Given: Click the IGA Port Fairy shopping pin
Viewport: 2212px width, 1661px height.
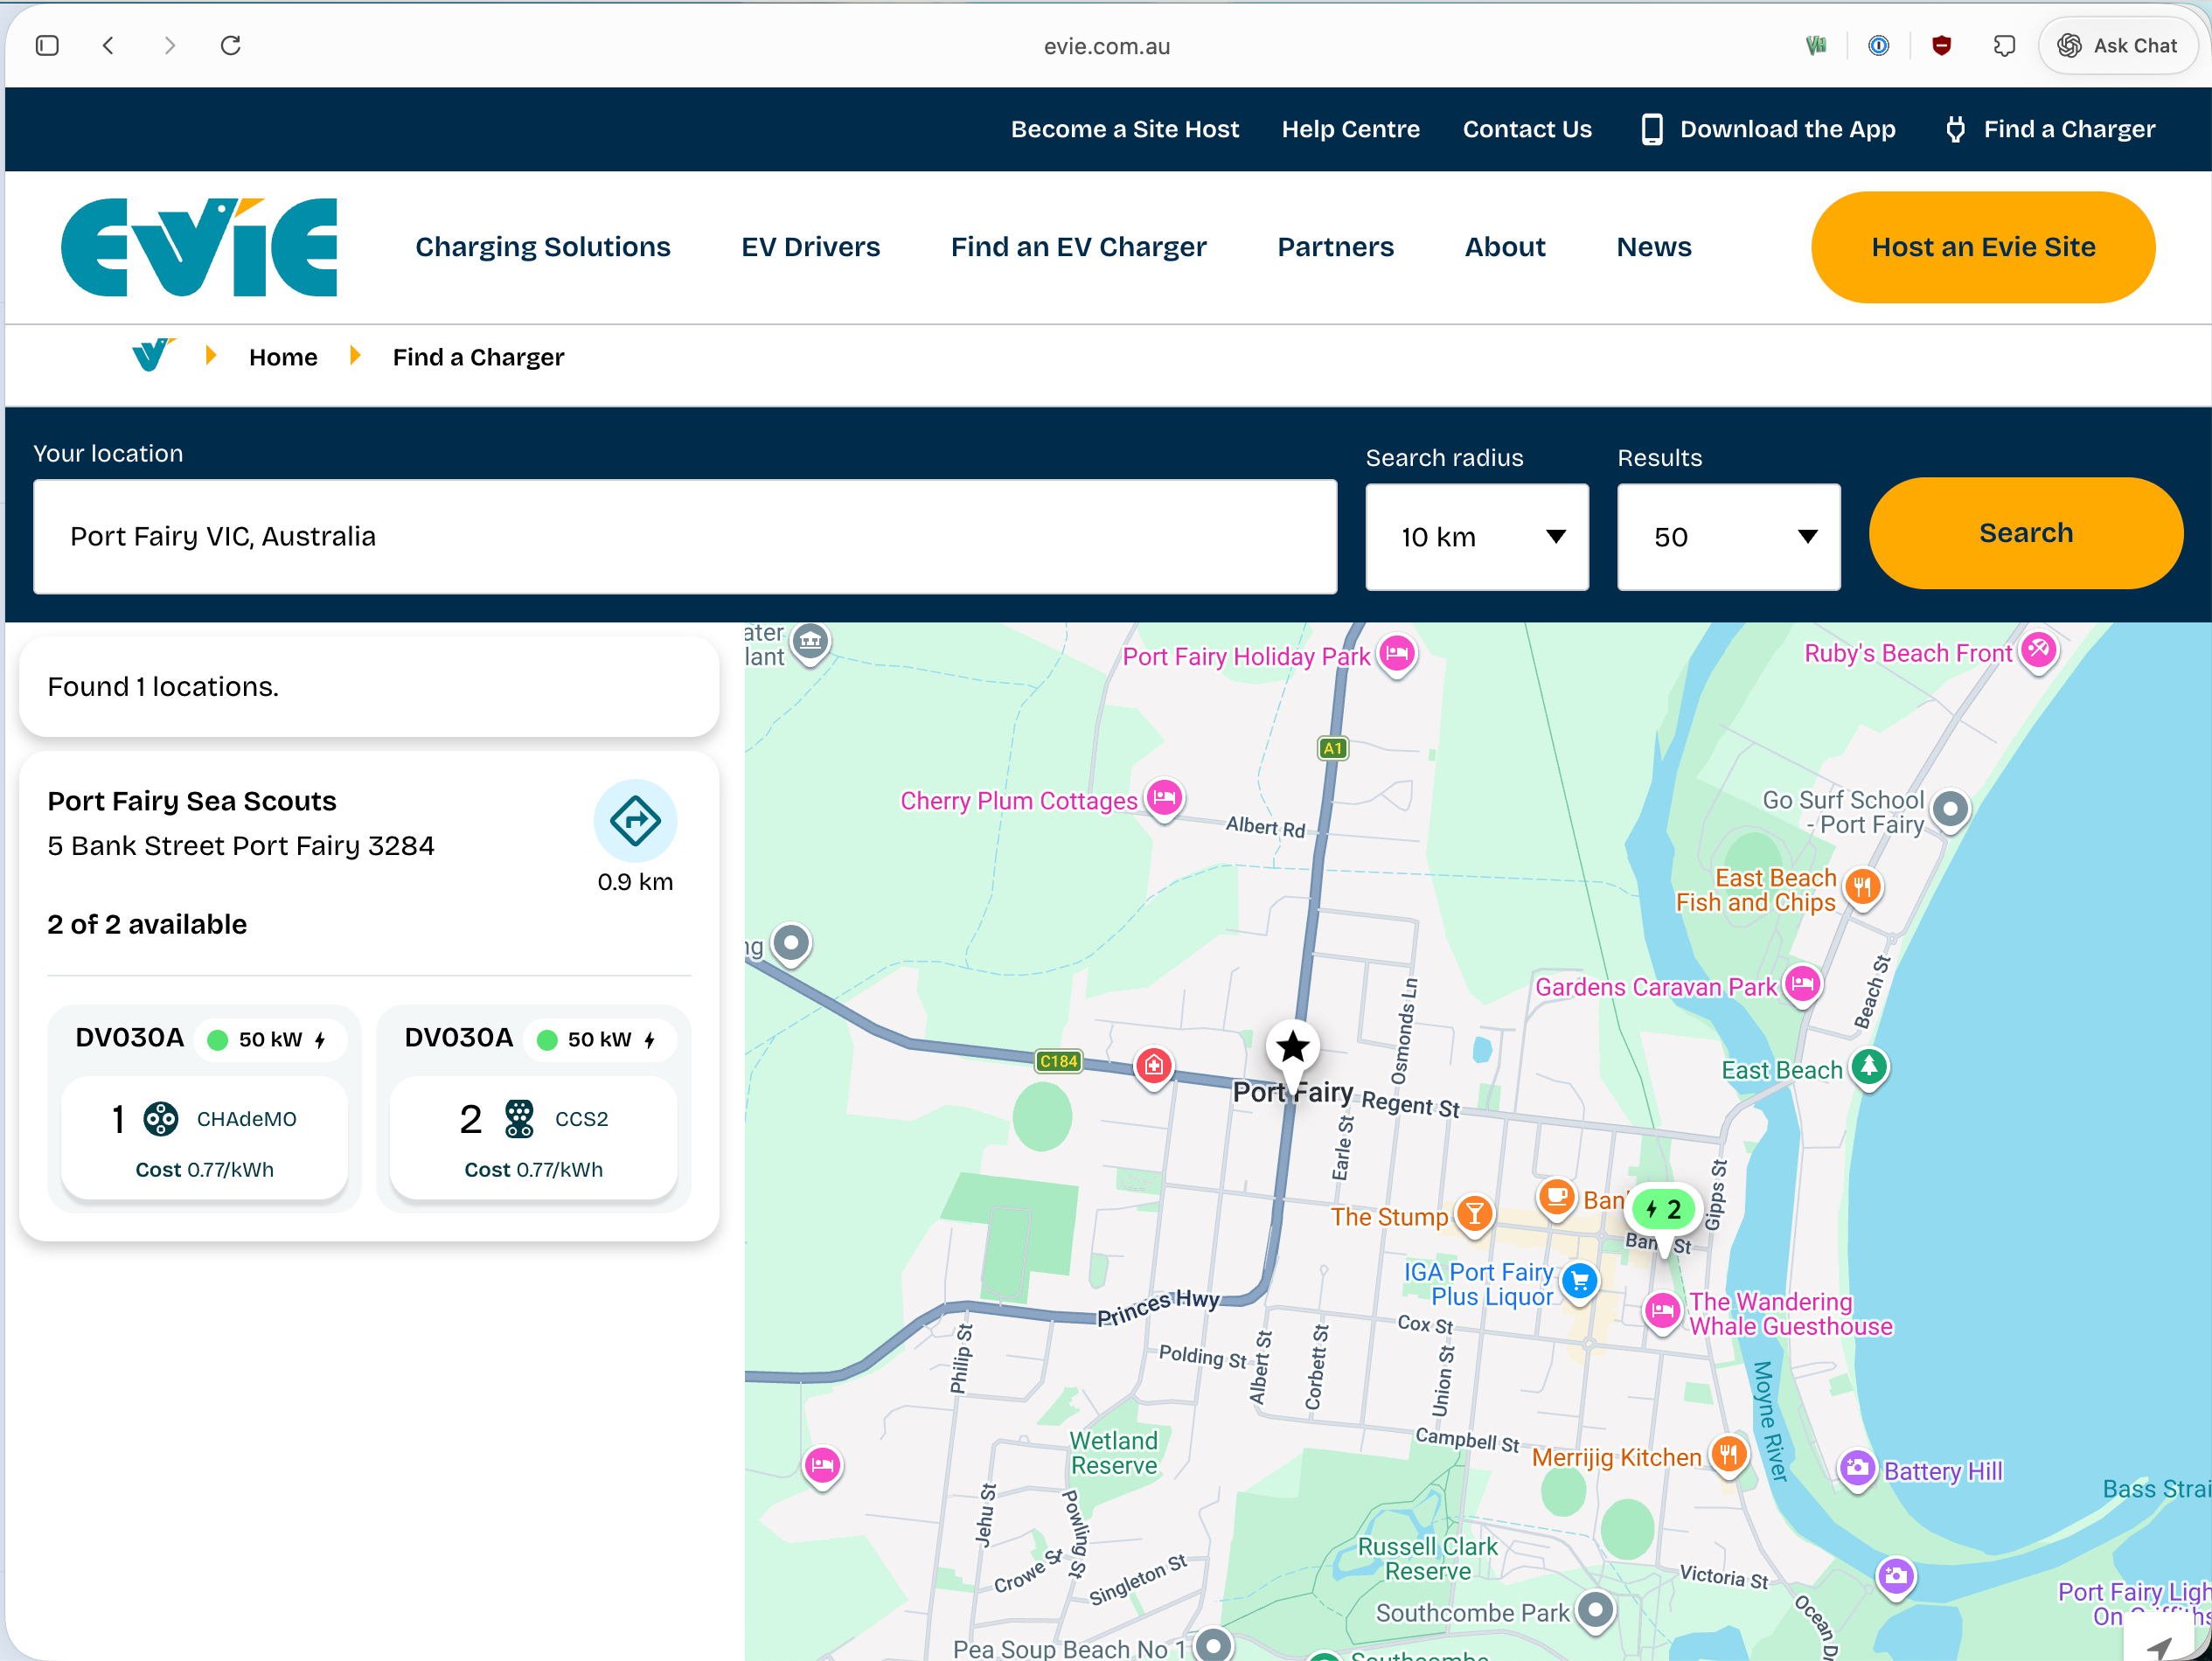Looking at the screenshot, I should (1580, 1281).
